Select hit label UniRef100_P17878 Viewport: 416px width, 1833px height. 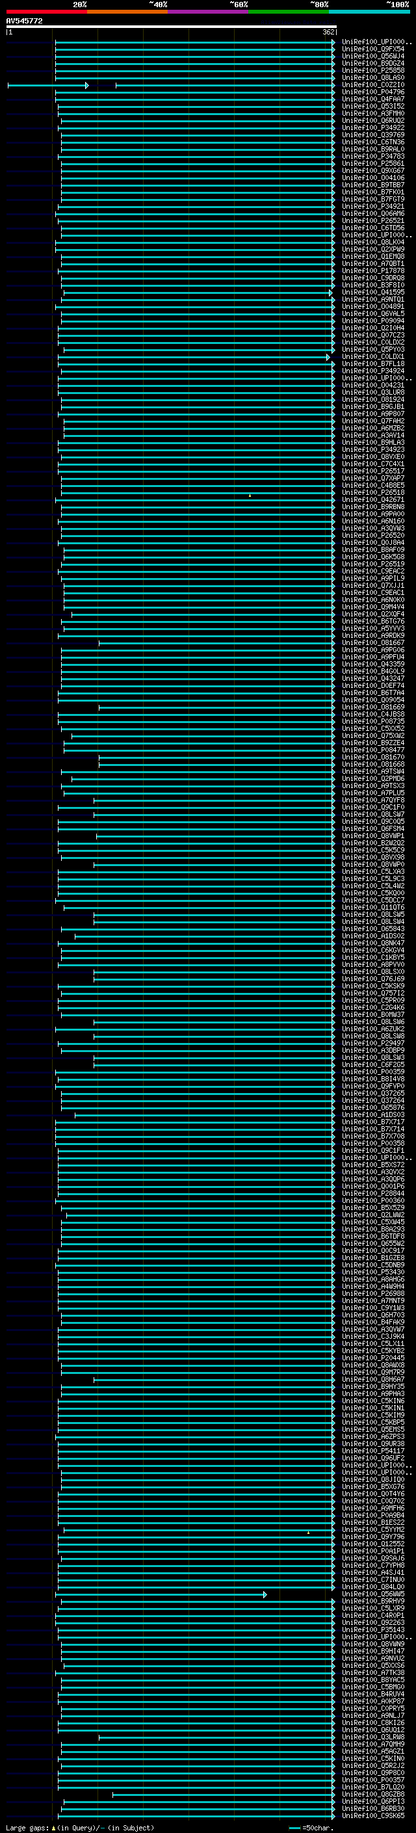(x=373, y=270)
